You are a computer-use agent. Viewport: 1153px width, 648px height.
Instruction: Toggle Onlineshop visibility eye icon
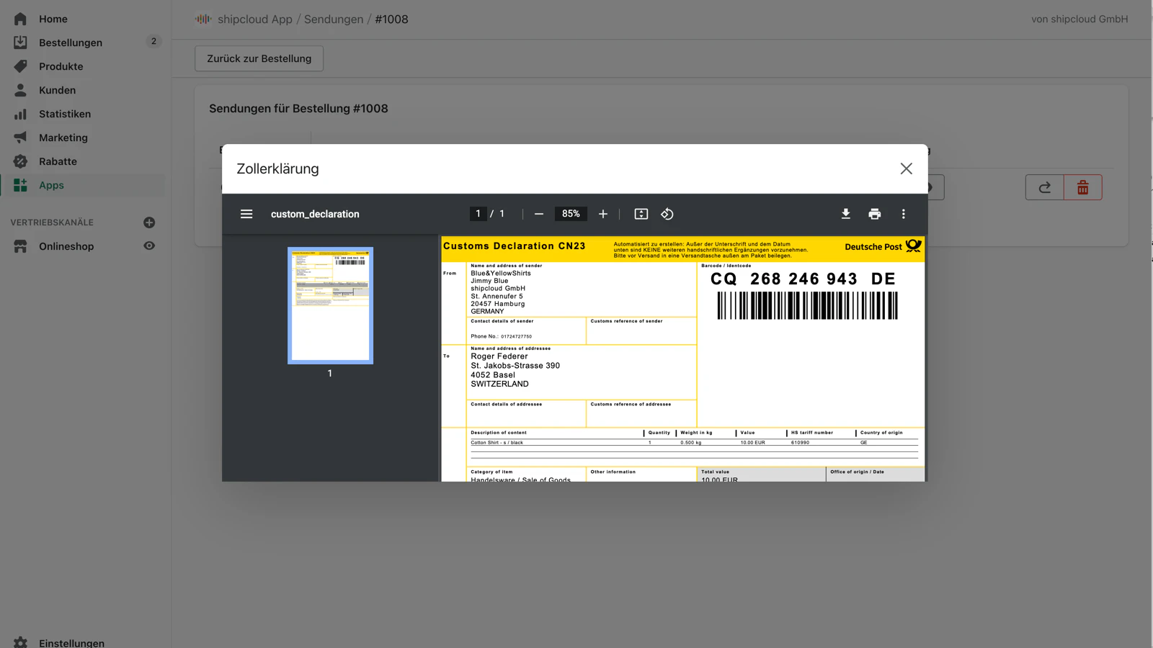pos(148,246)
